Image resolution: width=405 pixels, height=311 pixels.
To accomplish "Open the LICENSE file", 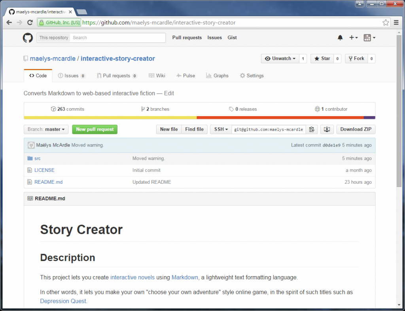I will click(x=44, y=170).
